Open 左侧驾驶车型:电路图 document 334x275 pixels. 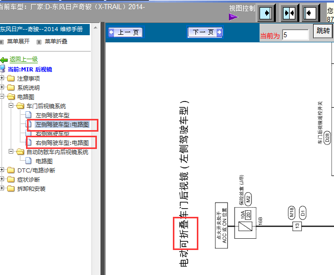pyautogui.click(x=62, y=124)
